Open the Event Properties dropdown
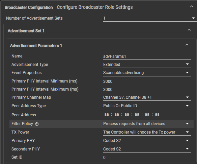The image size is (197, 164). tap(147, 73)
